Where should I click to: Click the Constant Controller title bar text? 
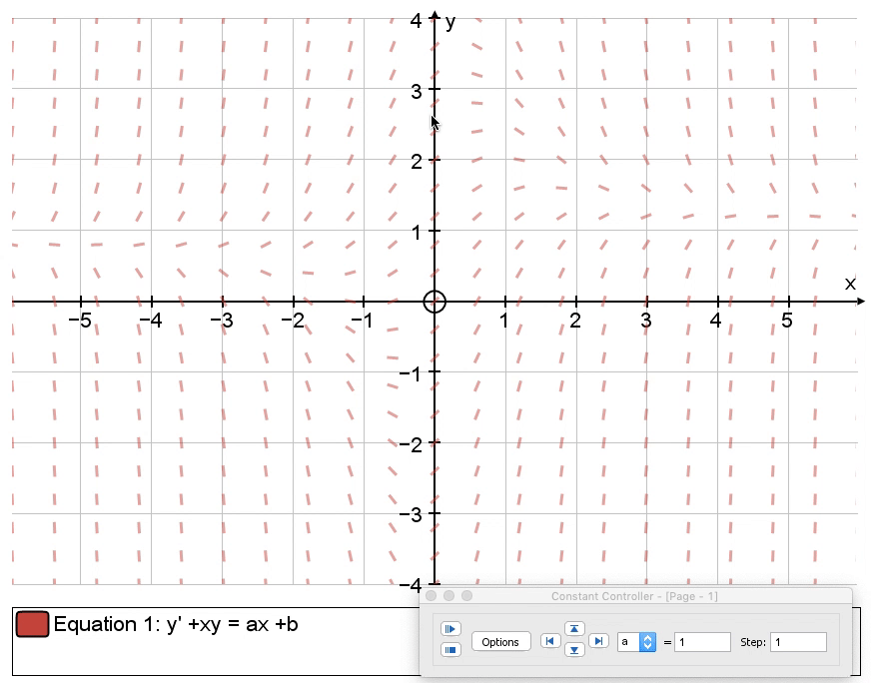click(x=634, y=596)
